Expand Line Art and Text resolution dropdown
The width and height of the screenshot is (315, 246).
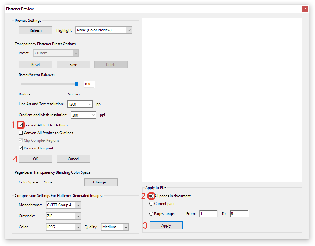coord(80,104)
